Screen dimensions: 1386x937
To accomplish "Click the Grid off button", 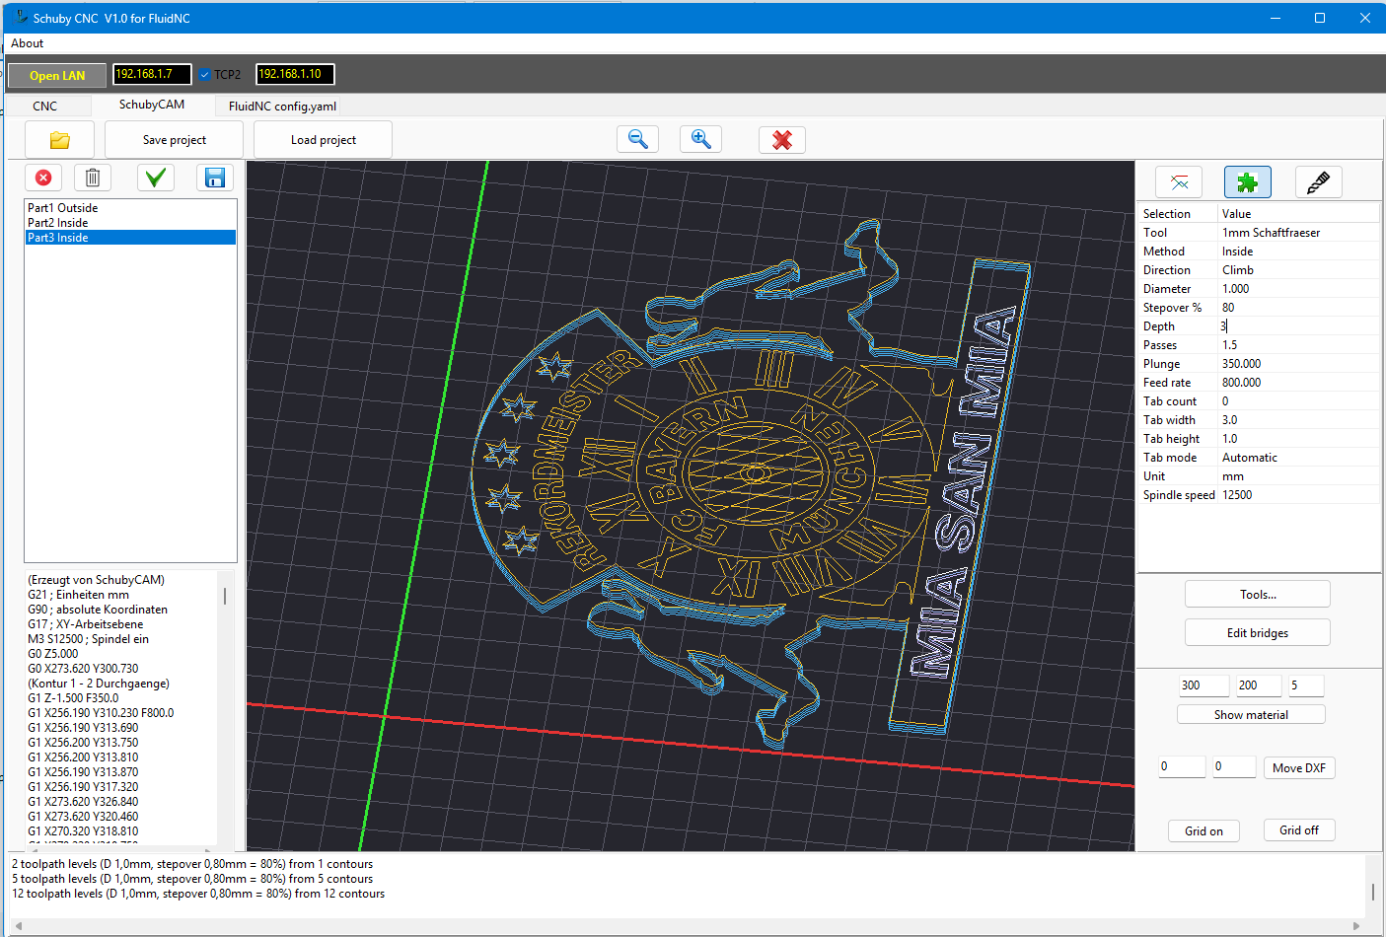I will coord(1299,829).
